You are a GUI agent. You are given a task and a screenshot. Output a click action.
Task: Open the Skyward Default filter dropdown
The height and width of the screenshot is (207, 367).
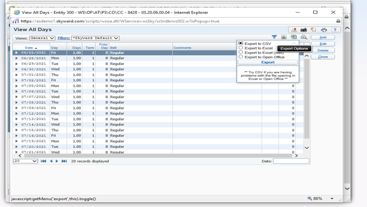click(95, 38)
